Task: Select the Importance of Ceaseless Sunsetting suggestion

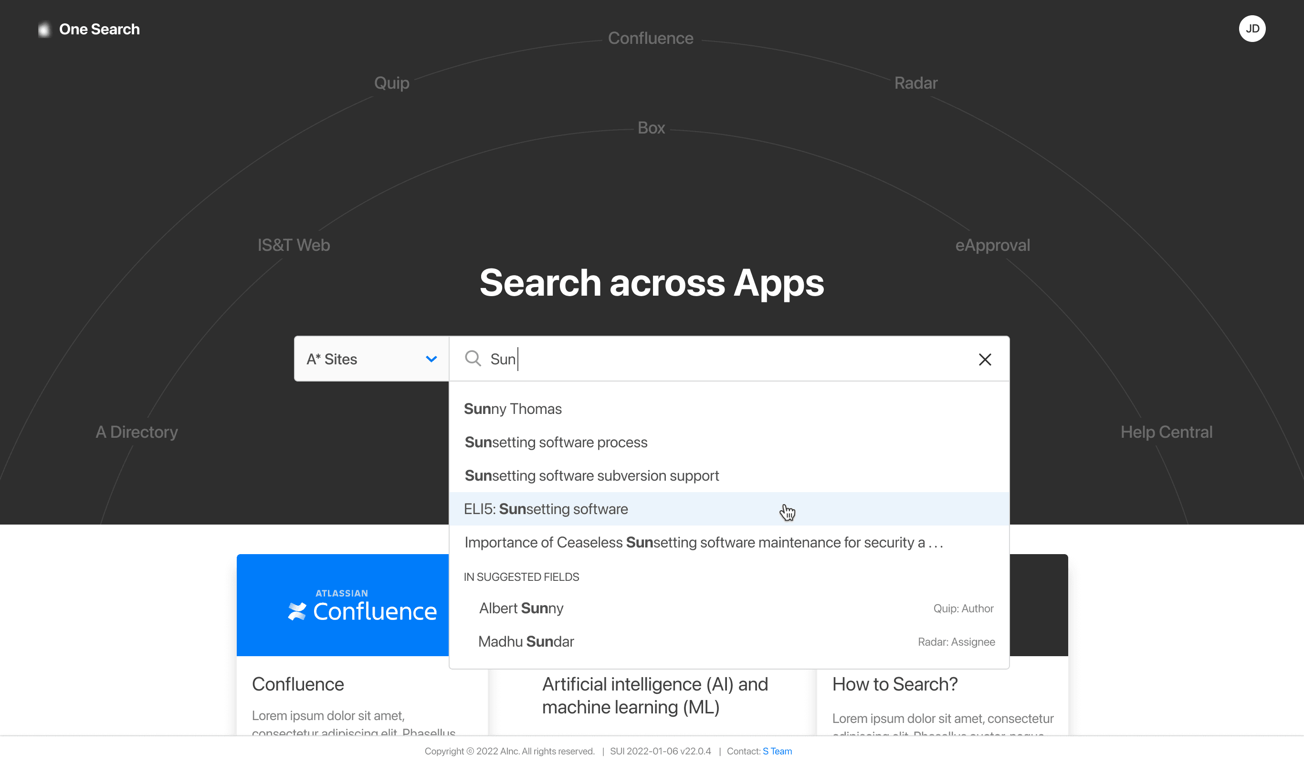Action: (703, 542)
